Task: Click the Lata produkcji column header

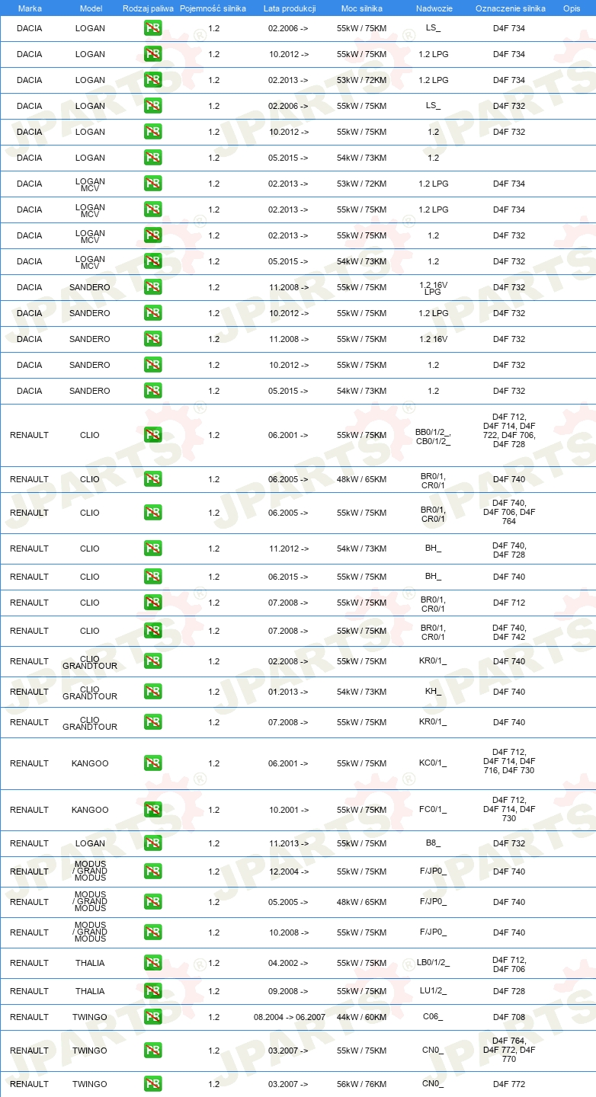Action: click(290, 8)
